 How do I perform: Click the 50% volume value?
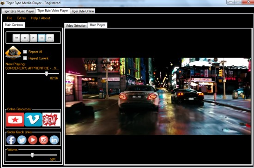53,159
